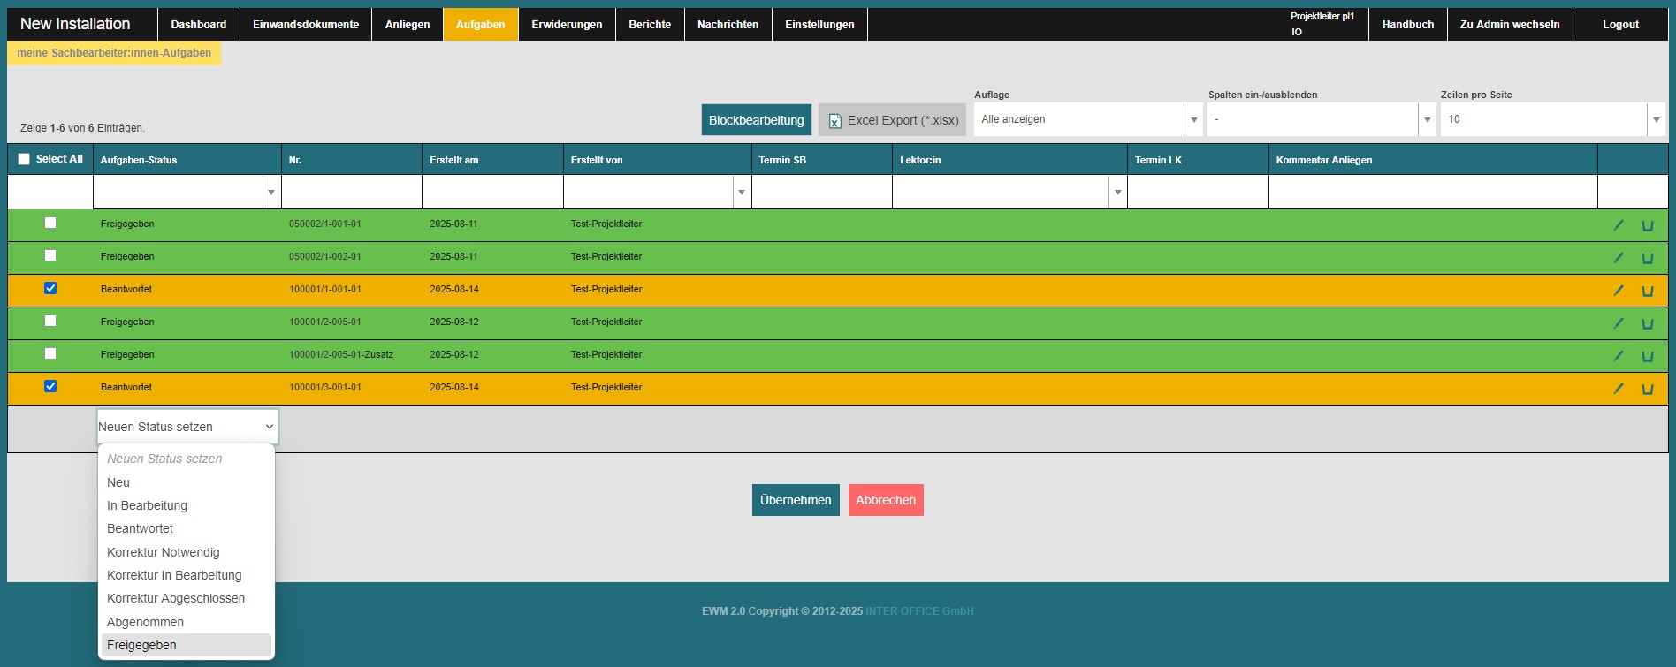
Task: Check the box for task 100001/2-005-01-Zusatz
Action: point(50,353)
